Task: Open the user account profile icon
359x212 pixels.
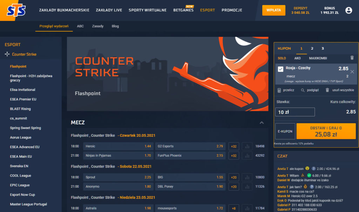Action: [348, 10]
